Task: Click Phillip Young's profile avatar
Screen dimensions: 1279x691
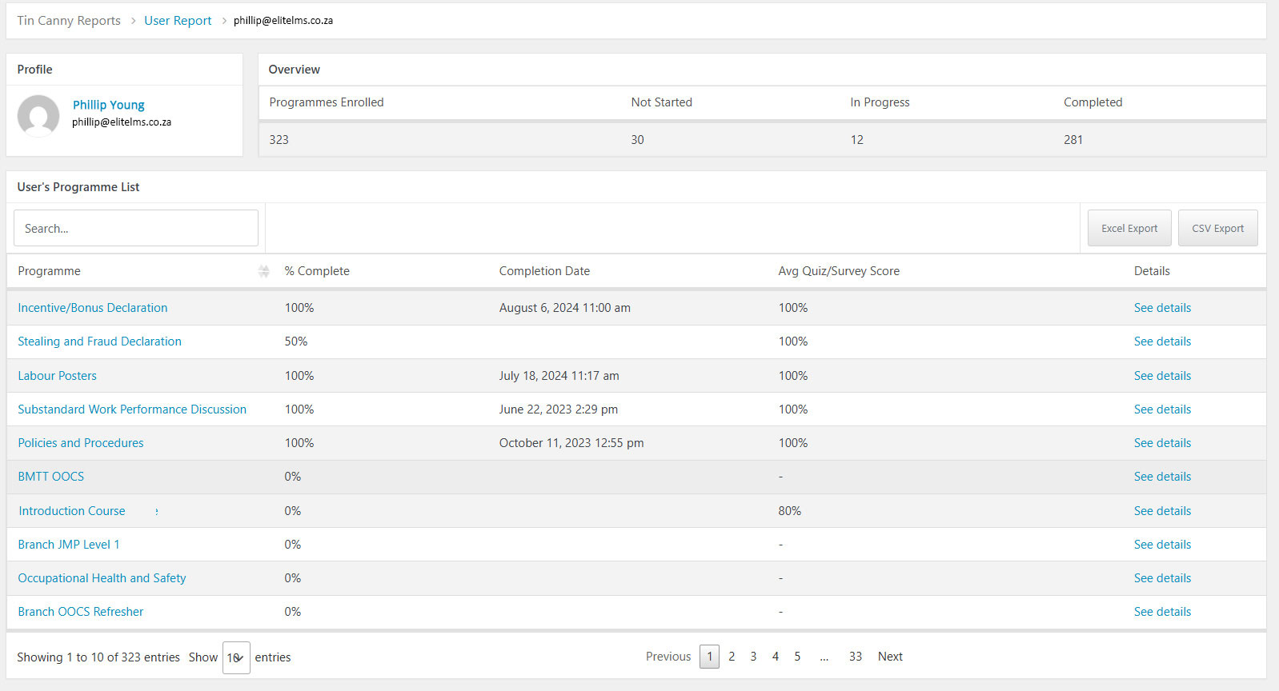Action: 38,116
